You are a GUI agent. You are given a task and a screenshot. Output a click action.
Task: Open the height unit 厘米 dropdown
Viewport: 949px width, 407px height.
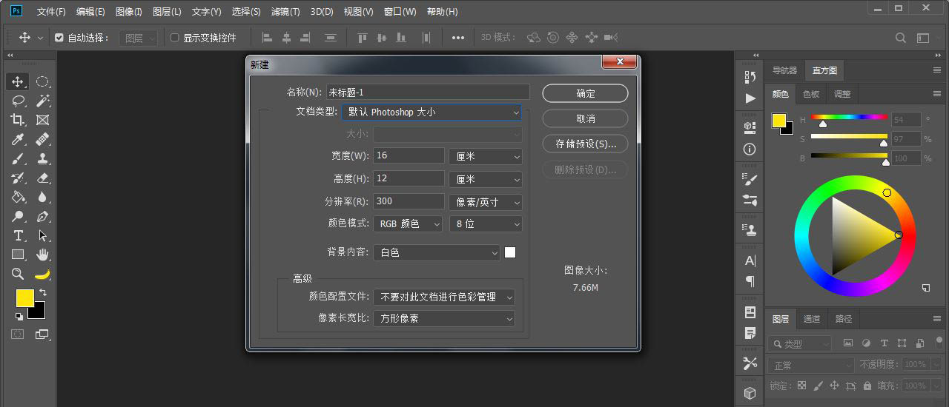486,179
